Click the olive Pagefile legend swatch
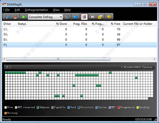Viewport: 159px width, 123px height. tap(52, 107)
